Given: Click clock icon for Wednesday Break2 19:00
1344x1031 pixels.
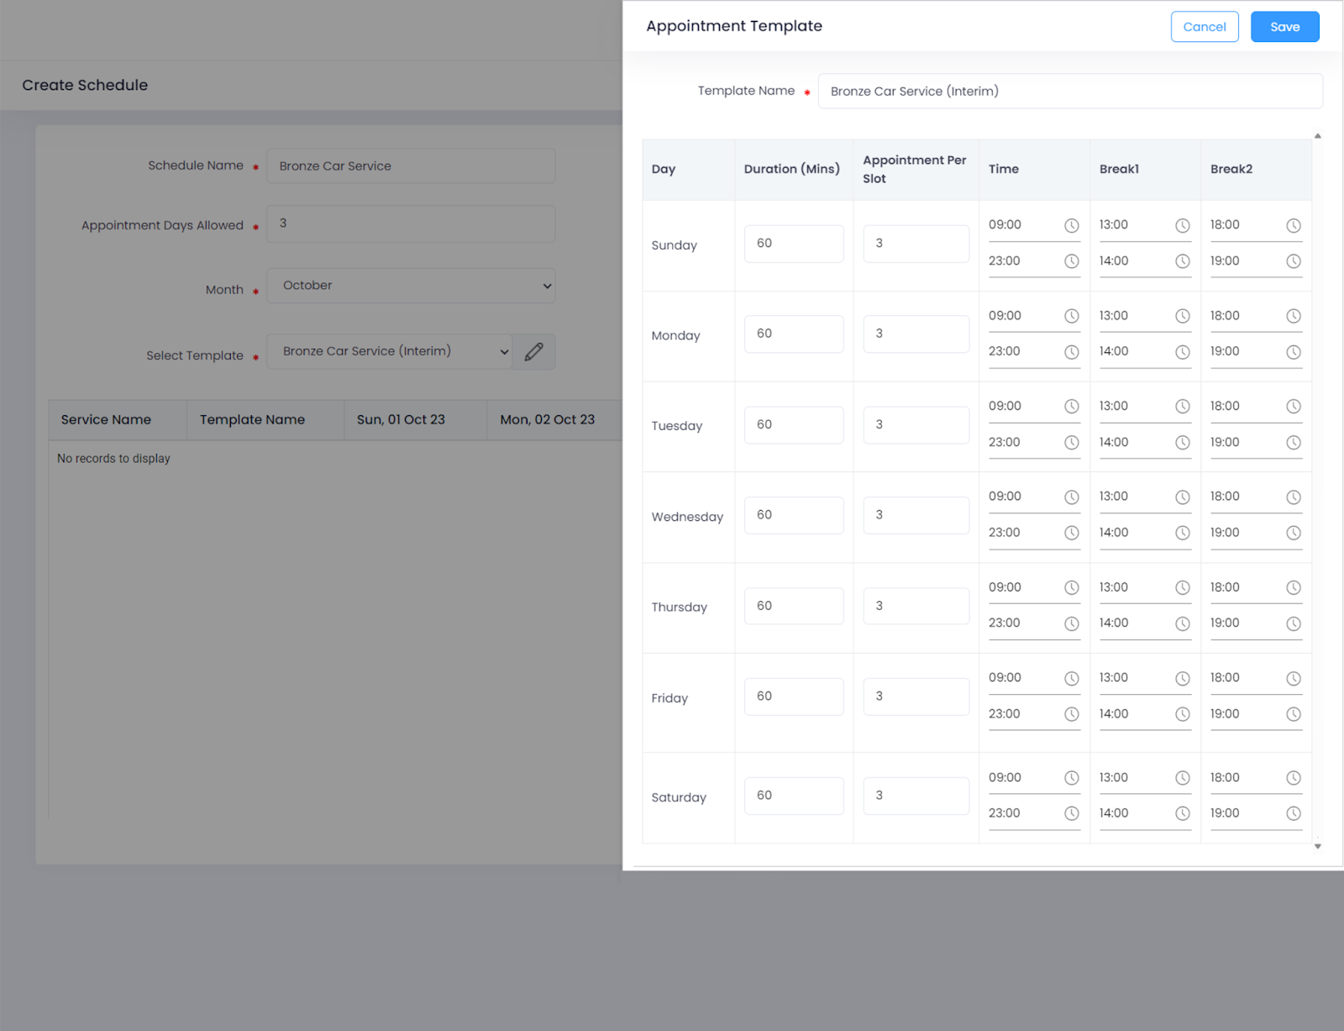Looking at the screenshot, I should (1293, 533).
